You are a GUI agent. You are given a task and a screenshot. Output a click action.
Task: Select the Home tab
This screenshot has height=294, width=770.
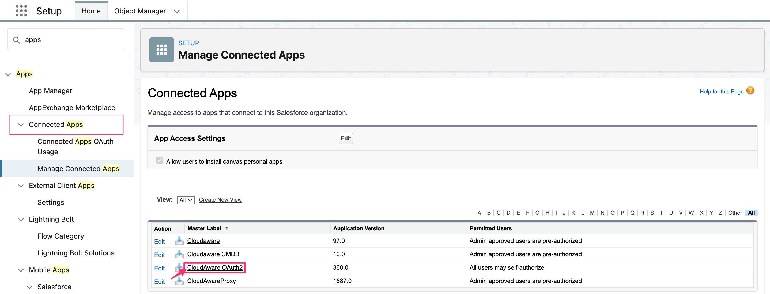(91, 11)
